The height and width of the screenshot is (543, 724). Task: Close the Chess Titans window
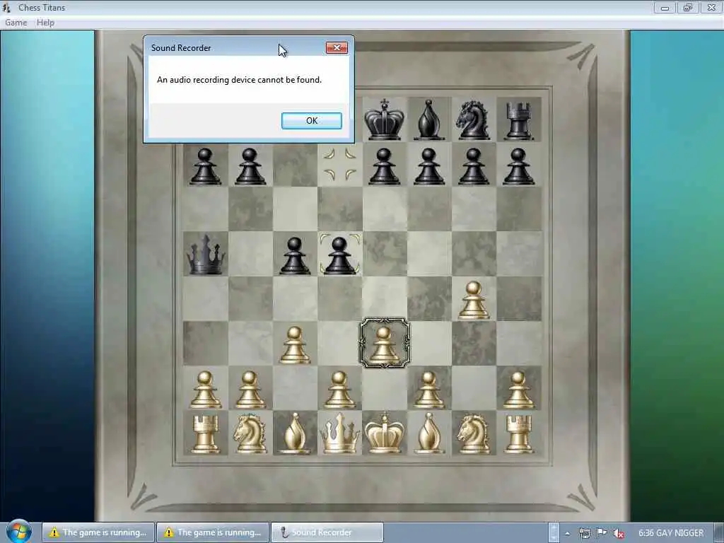point(711,7)
